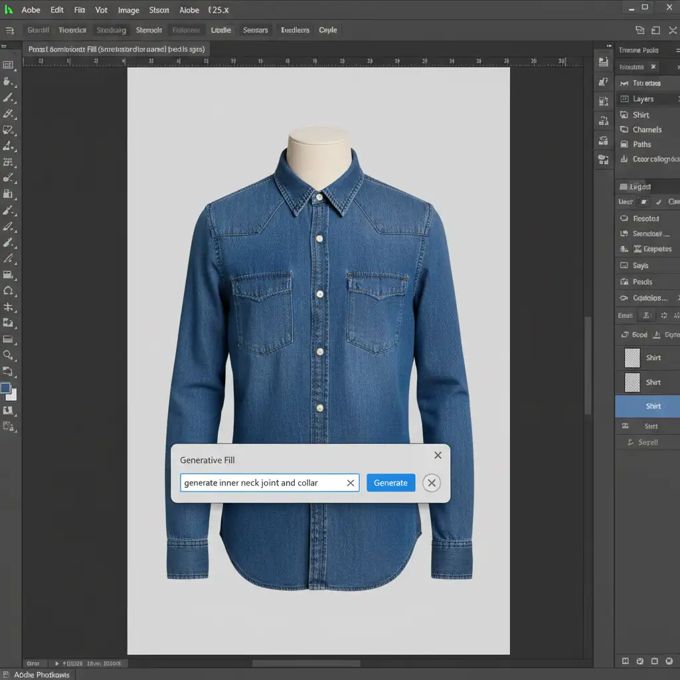Click the Channels panel icon
This screenshot has width=680, height=680.
click(x=624, y=129)
